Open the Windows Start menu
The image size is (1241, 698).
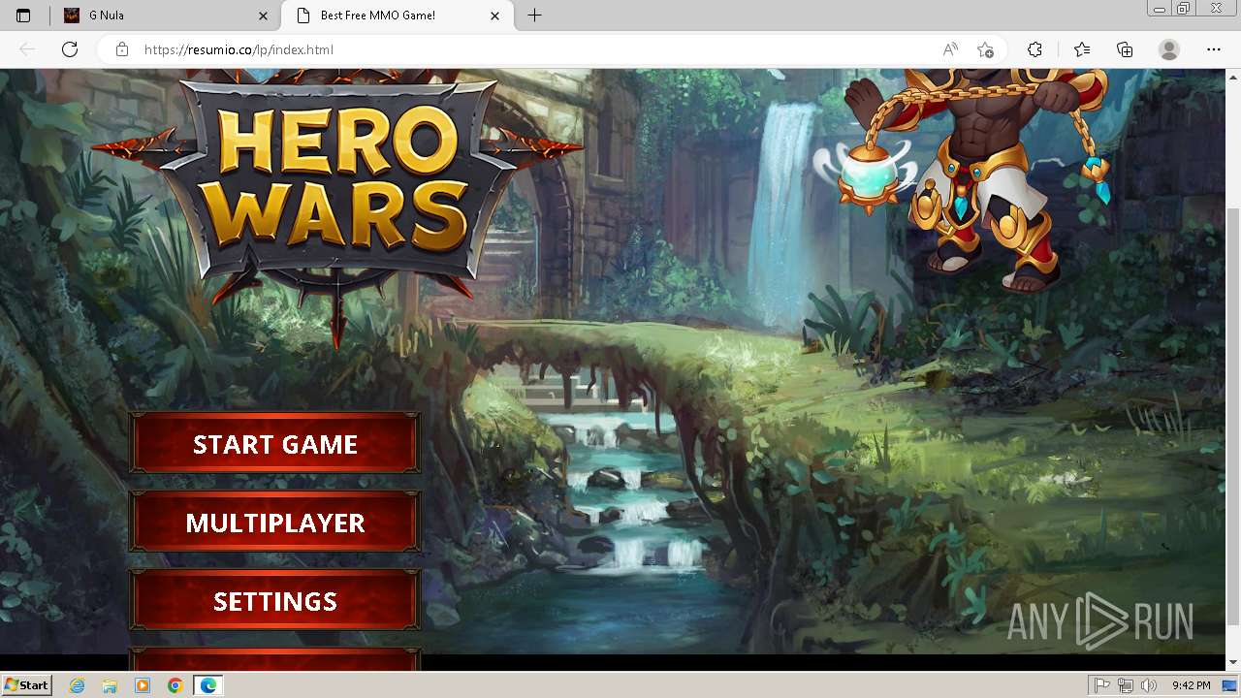click(26, 684)
